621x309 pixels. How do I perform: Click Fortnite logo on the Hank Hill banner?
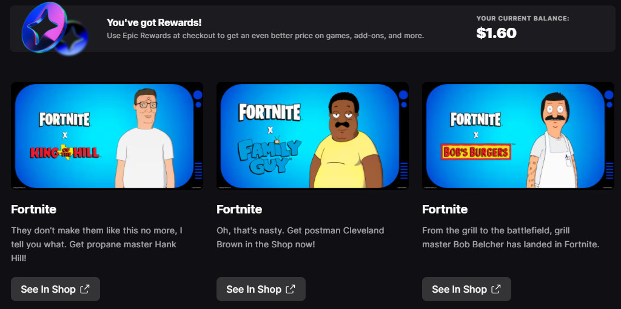(x=64, y=119)
